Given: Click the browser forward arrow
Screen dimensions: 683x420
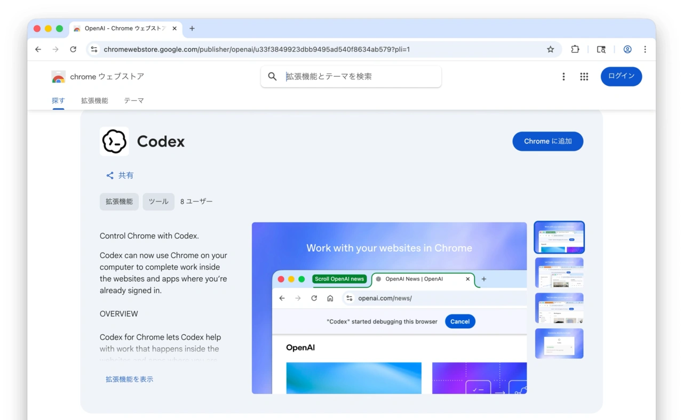Looking at the screenshot, I should click(55, 50).
